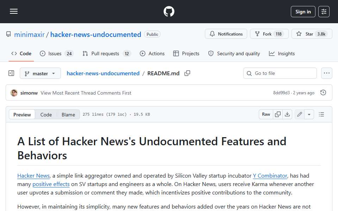Switch file view to Code

click(46, 115)
